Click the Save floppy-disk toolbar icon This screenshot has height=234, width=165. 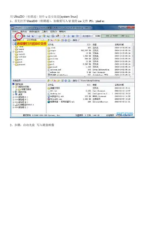pyautogui.click(x=29, y=36)
